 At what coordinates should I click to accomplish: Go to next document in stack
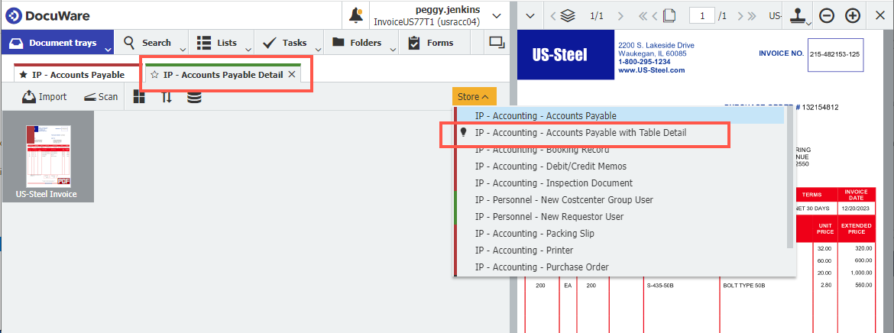(620, 16)
